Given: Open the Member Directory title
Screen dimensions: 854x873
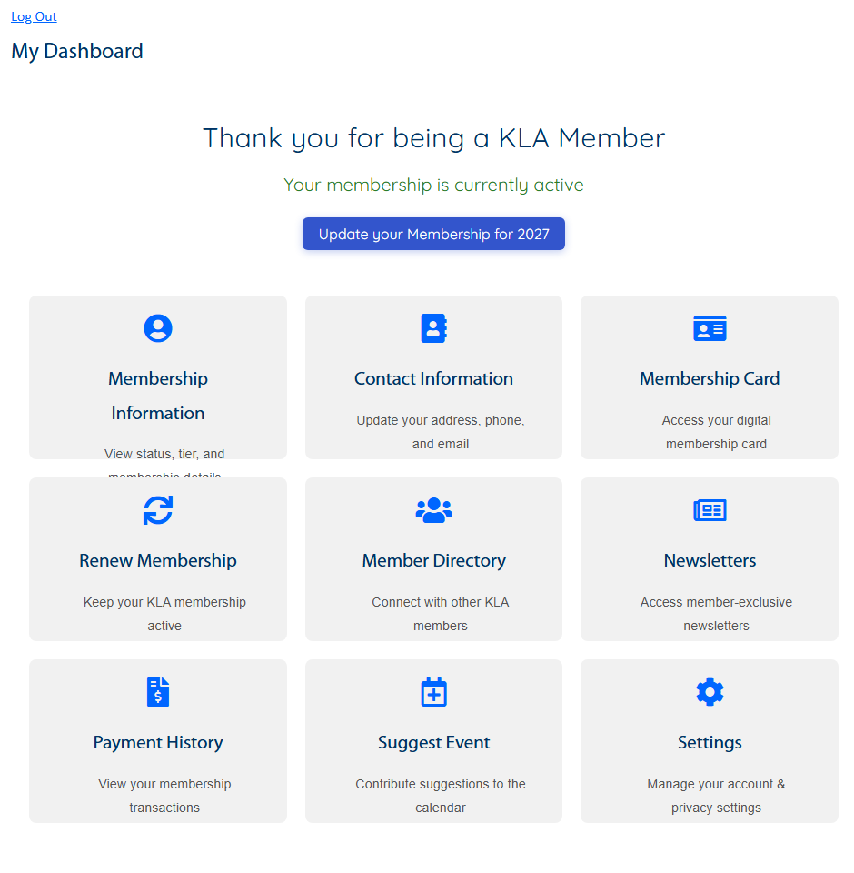Looking at the screenshot, I should coord(433,560).
